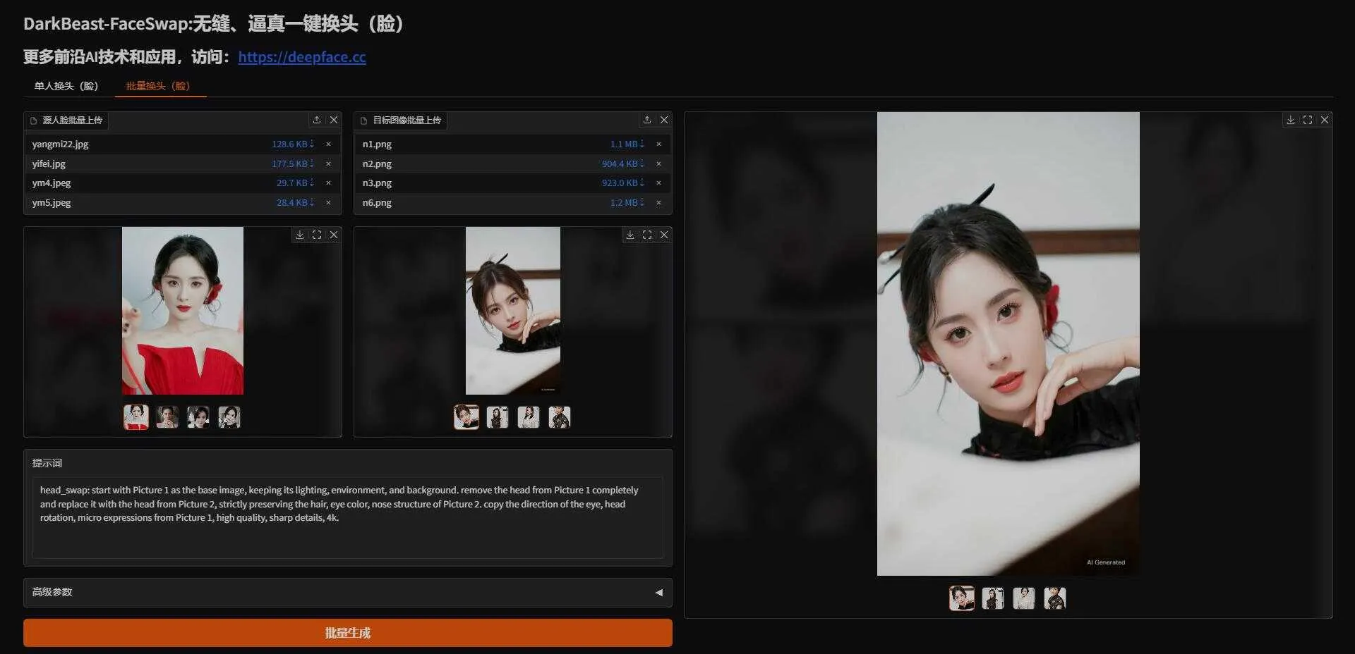Open upload dialog for 源人脸批量上传 panel
The height and width of the screenshot is (654, 1355).
[316, 120]
